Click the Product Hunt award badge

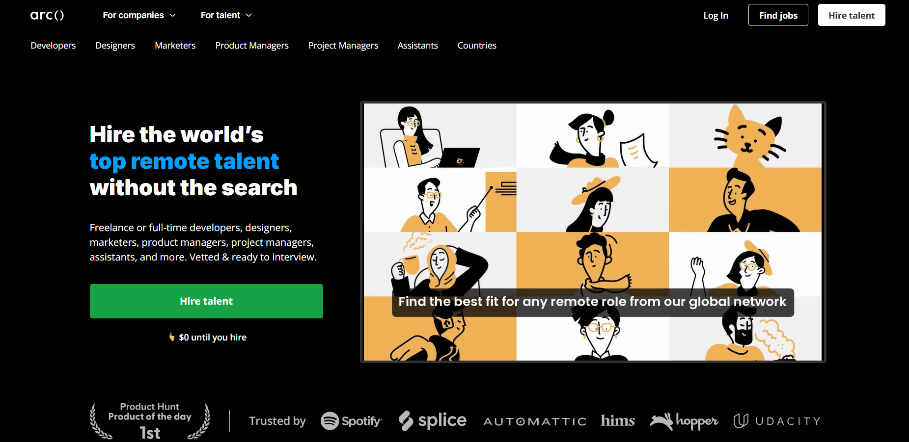coord(150,420)
